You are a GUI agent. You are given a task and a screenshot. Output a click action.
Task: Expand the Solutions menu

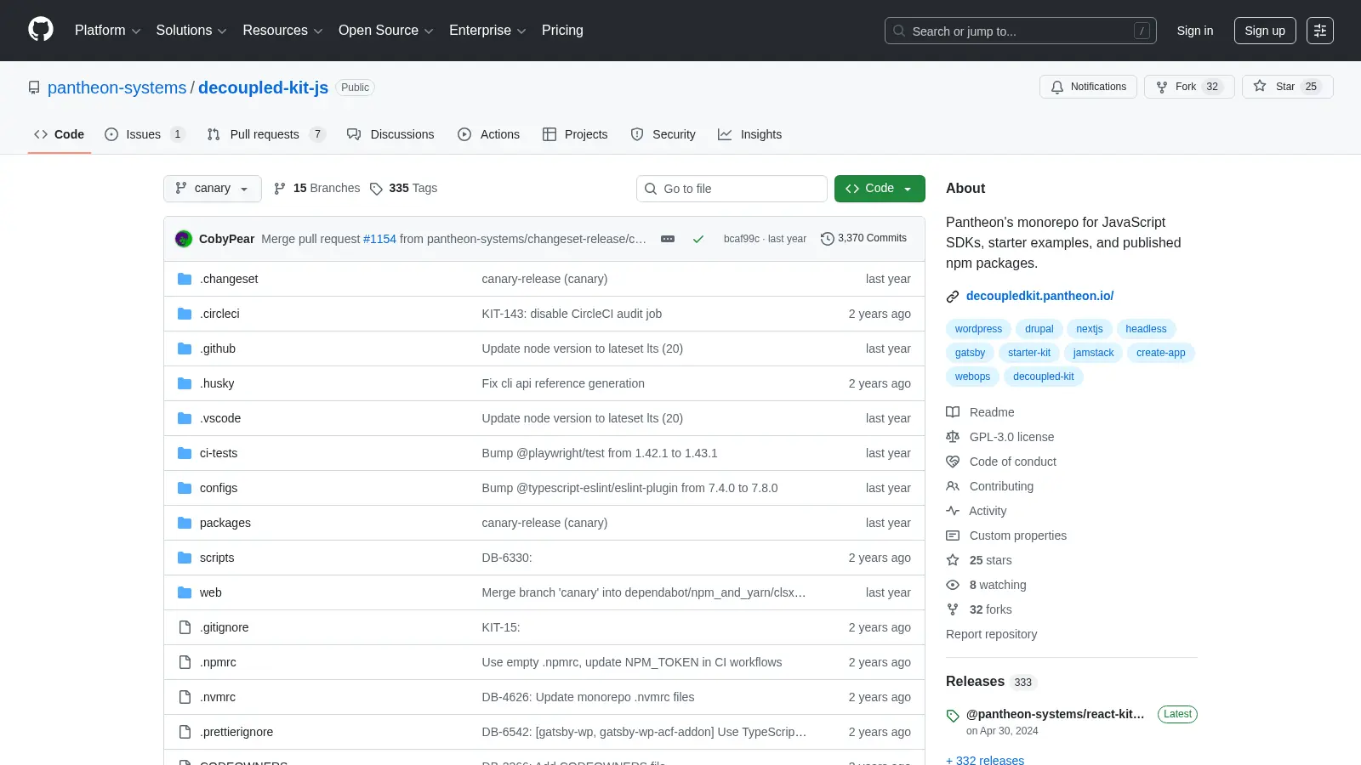(191, 31)
